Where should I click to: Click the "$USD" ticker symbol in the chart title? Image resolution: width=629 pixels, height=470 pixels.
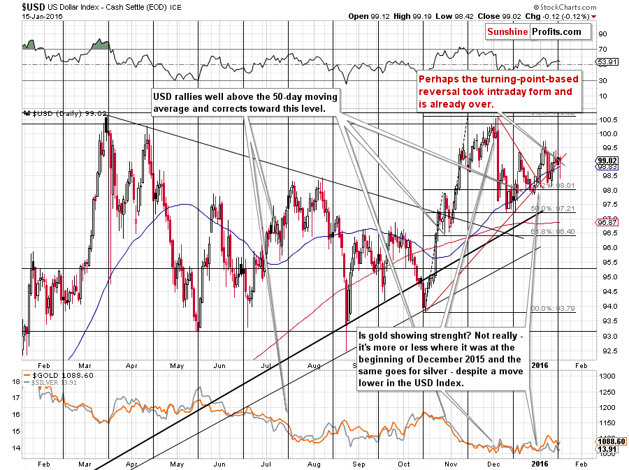coord(34,7)
